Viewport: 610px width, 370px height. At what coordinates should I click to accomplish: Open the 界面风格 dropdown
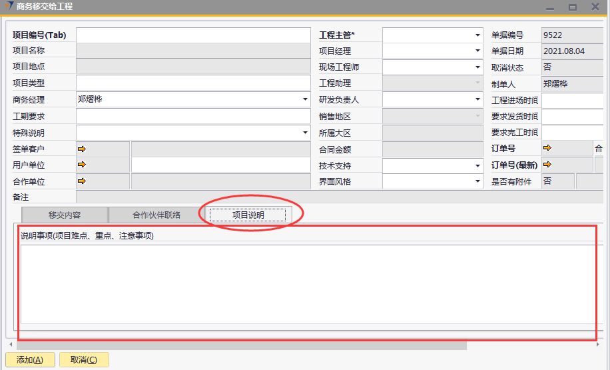477,181
